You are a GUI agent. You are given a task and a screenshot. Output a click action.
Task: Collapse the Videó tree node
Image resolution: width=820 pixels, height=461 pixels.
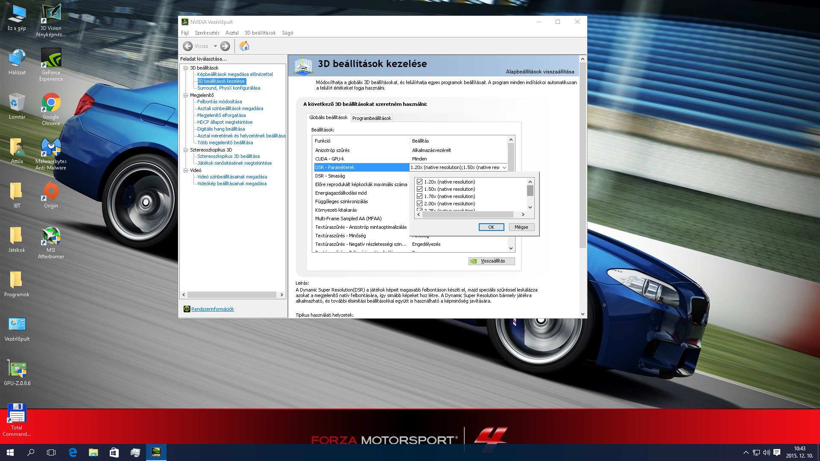click(186, 170)
